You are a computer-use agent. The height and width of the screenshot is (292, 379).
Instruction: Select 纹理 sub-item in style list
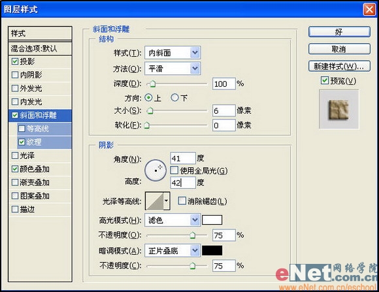(44, 142)
